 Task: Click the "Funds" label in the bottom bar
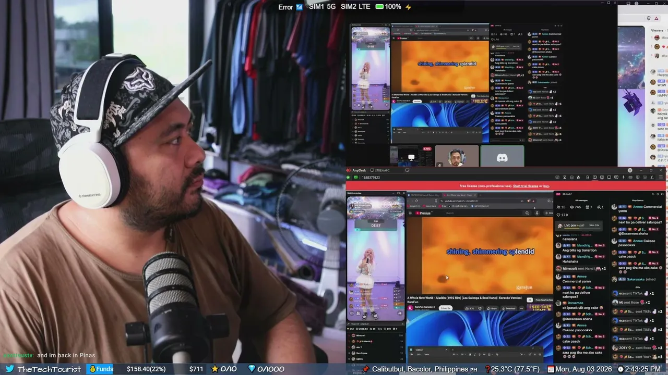(x=104, y=369)
